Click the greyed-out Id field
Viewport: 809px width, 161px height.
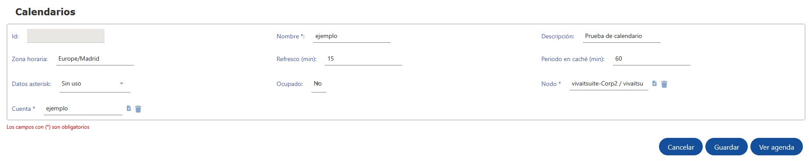pos(66,36)
